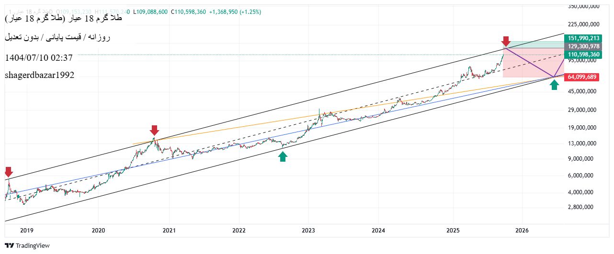Click the red 64,099,689 price label
The image size is (614, 254).
pyautogui.click(x=582, y=77)
